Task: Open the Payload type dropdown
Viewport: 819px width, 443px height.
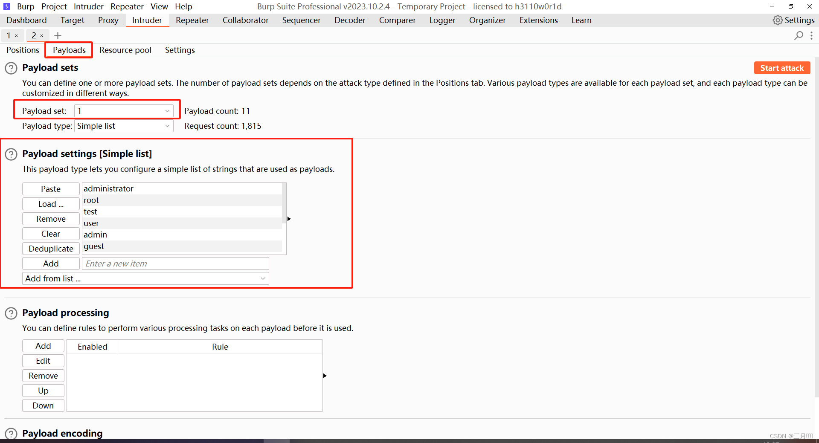Action: 124,126
